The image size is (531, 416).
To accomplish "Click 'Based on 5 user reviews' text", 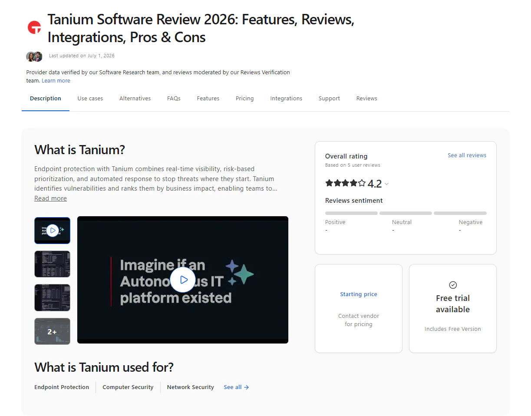I will pyautogui.click(x=353, y=165).
